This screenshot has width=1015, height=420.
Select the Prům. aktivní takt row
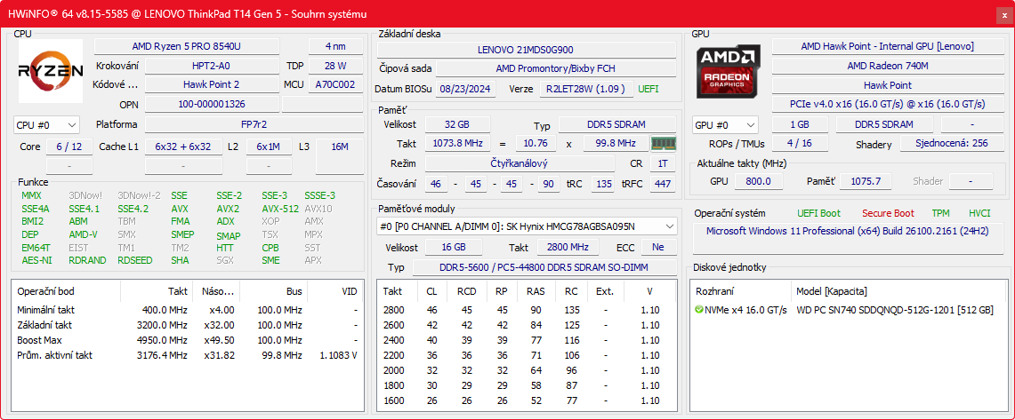coord(187,355)
